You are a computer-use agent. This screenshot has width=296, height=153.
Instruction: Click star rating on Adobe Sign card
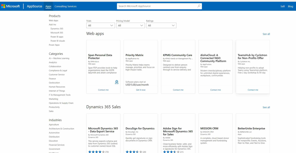pos(171,152)
